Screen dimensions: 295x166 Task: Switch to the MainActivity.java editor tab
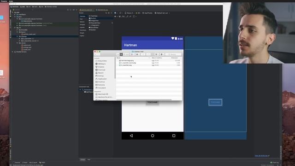[x=102, y=10]
